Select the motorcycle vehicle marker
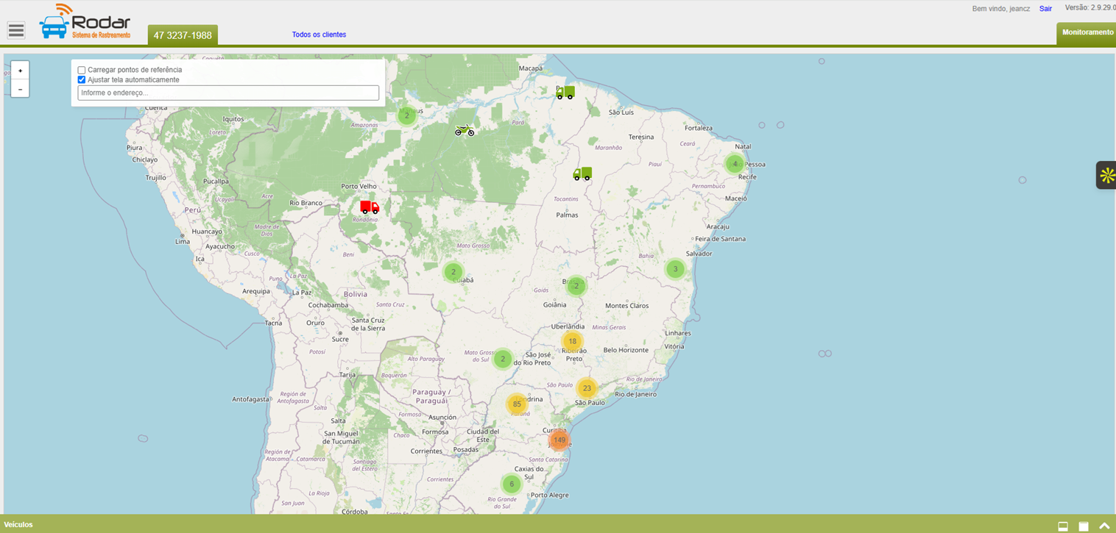 point(465,130)
